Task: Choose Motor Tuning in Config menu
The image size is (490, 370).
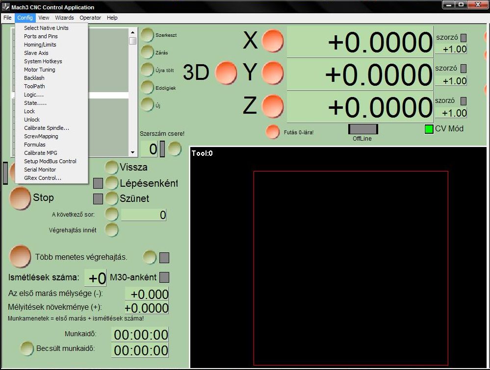Action: click(x=51, y=70)
